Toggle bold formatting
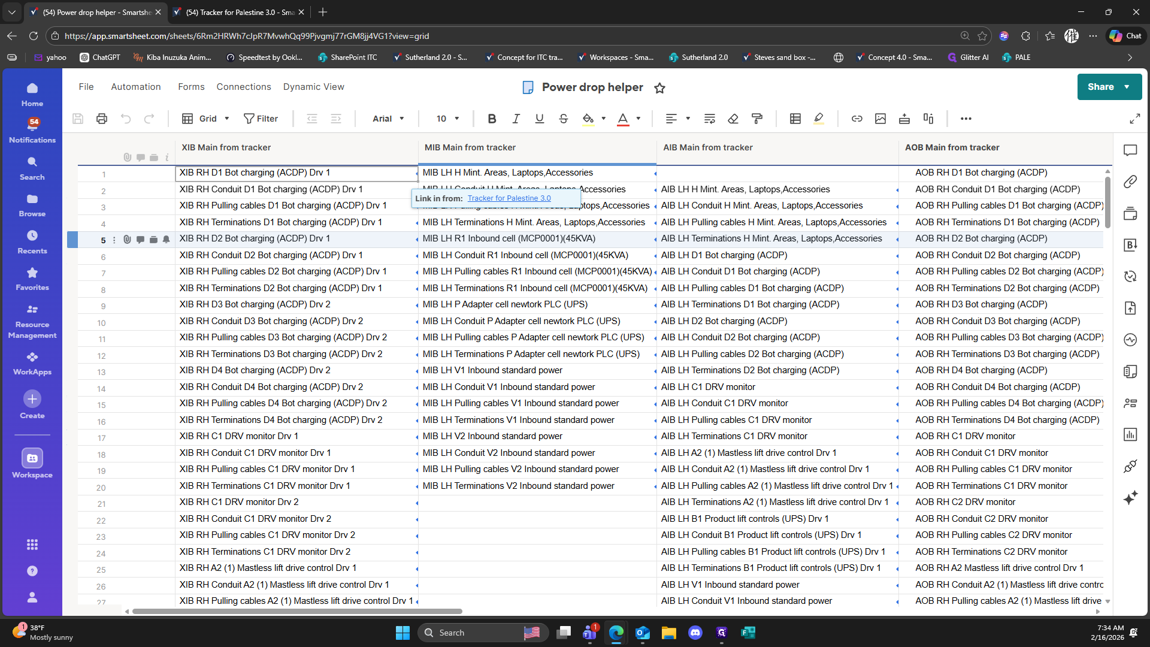 (x=492, y=119)
